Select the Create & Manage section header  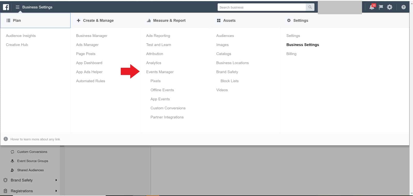(x=98, y=20)
